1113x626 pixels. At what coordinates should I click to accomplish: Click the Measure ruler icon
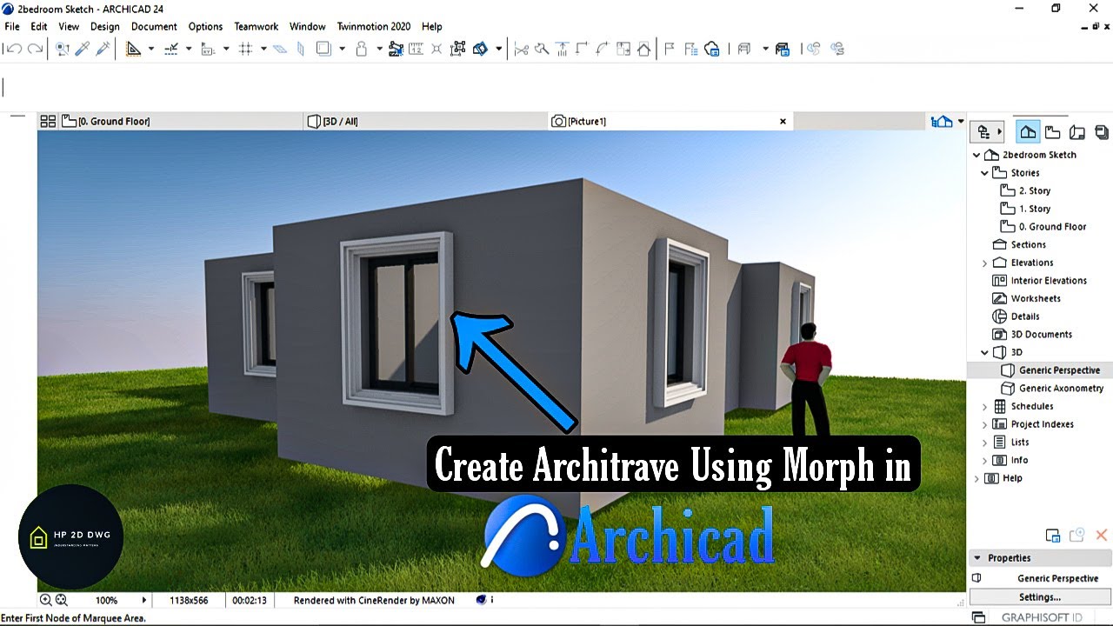(416, 49)
